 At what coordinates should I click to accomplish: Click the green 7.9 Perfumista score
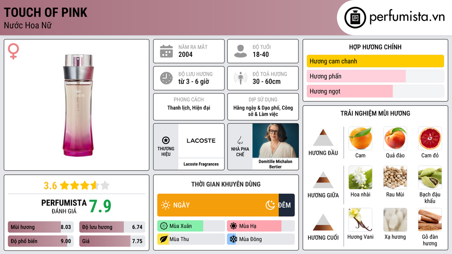coord(100,206)
